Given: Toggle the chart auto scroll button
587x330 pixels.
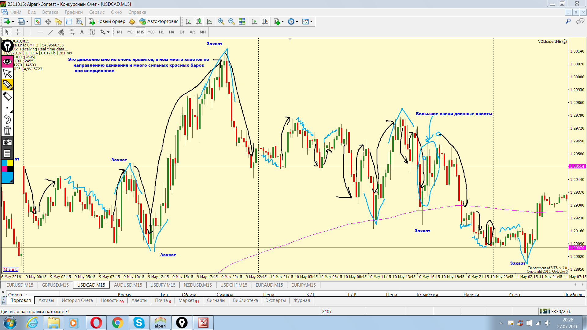Looking at the screenshot, I should coord(254,21).
